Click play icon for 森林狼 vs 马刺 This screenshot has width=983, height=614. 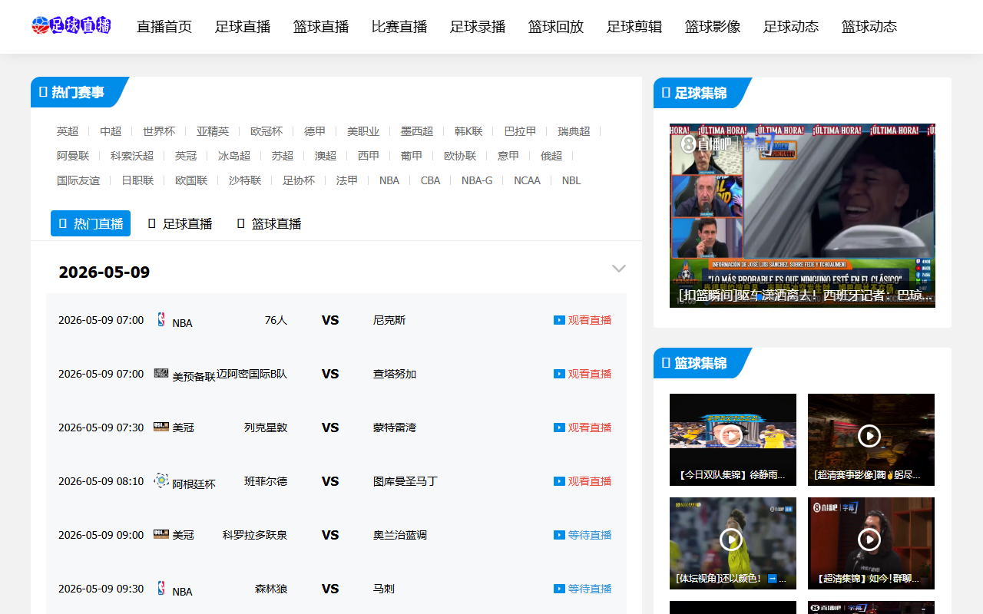pyautogui.click(x=559, y=589)
